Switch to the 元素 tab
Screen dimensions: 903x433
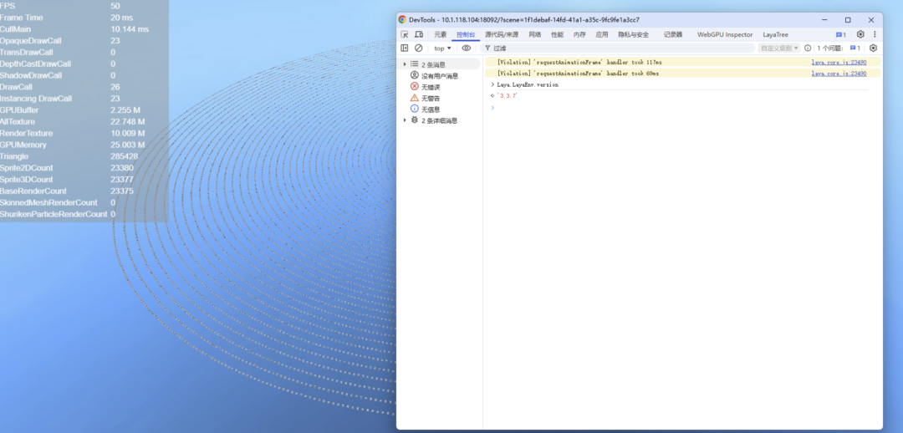click(441, 34)
